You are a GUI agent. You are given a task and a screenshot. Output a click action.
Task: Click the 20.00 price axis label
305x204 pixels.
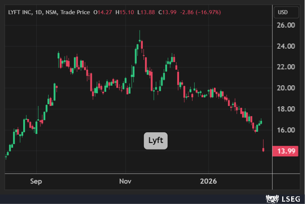tap(286, 88)
